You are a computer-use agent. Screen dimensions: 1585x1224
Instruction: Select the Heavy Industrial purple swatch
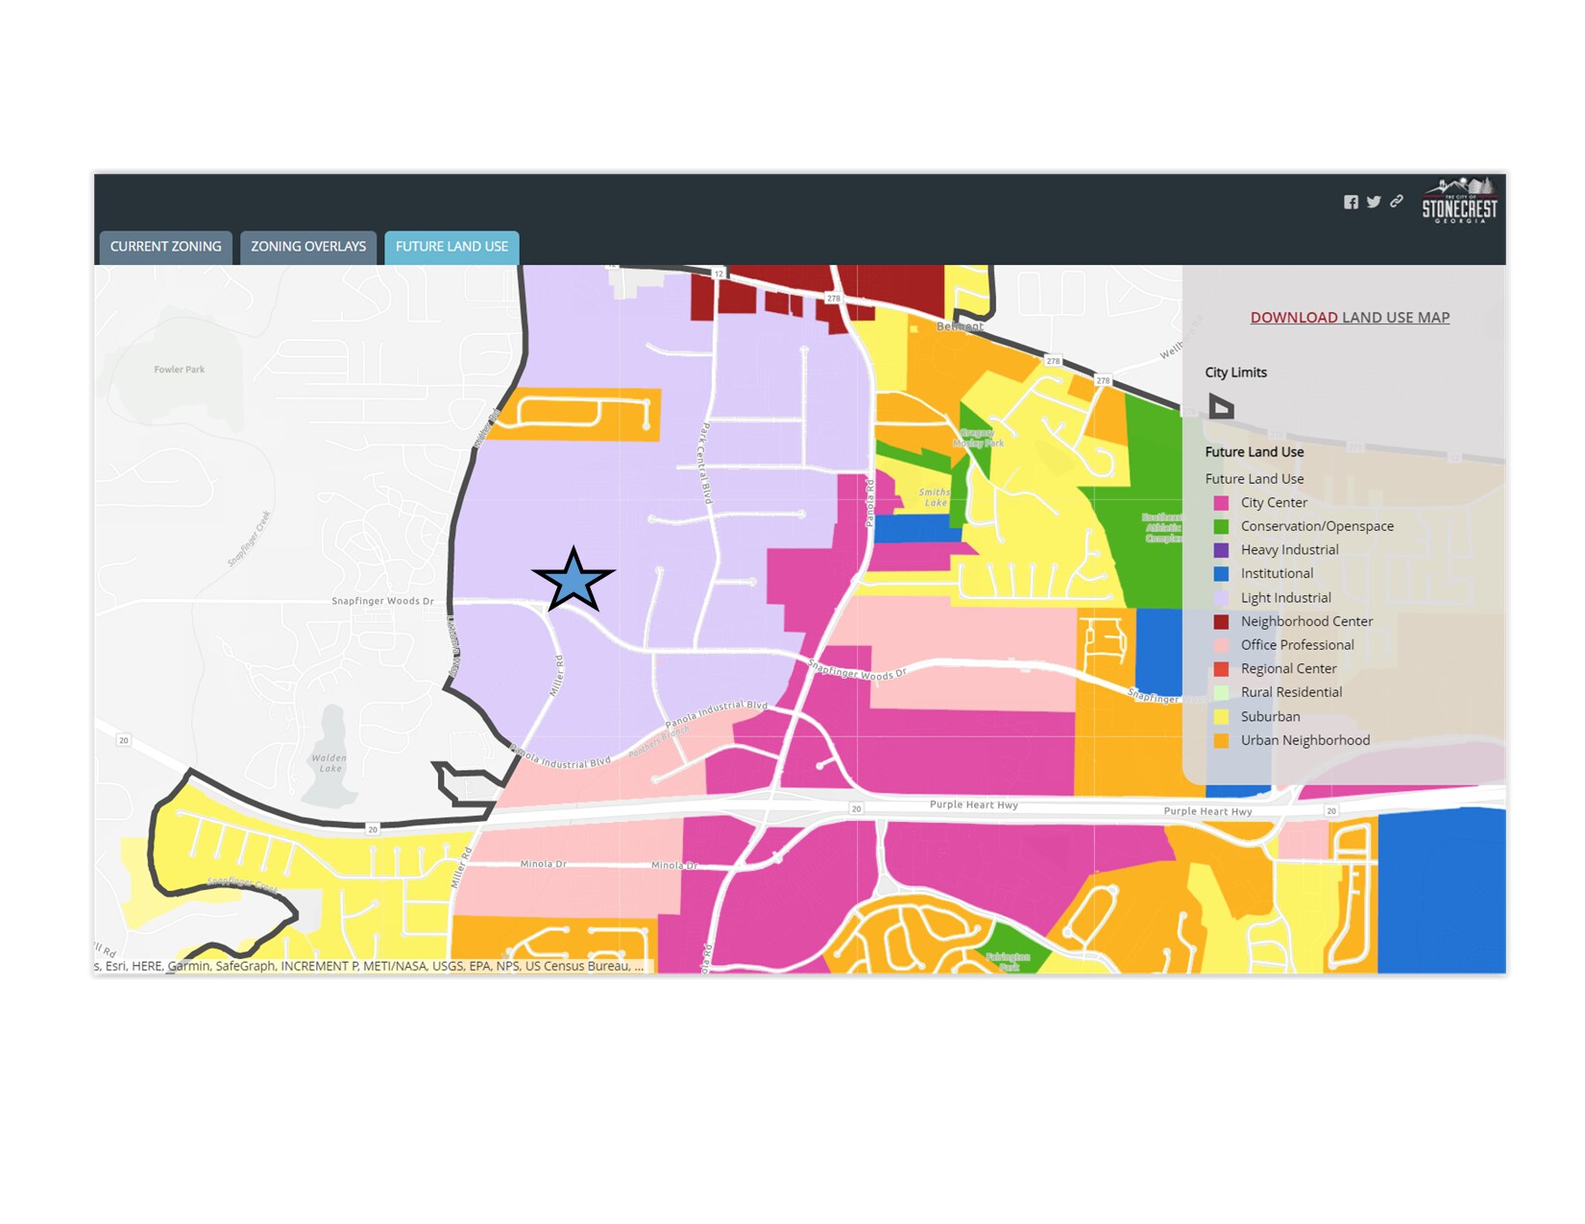point(1221,550)
